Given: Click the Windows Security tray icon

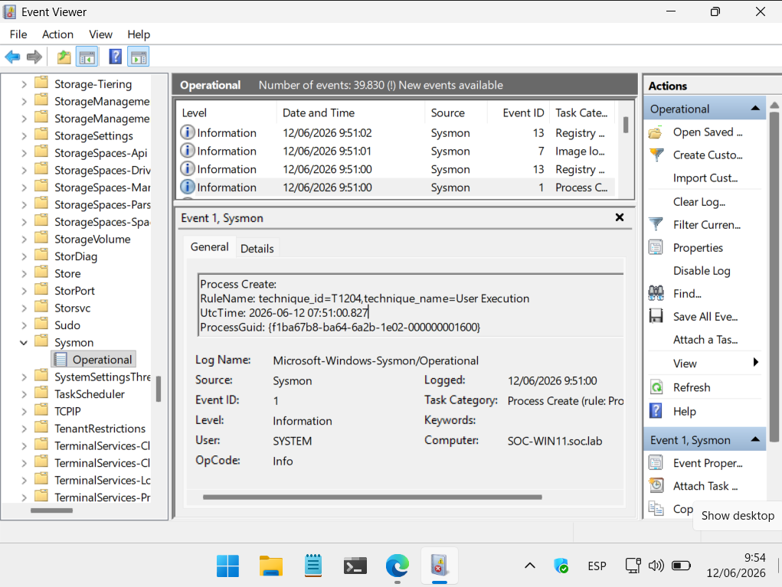Looking at the screenshot, I should [561, 566].
